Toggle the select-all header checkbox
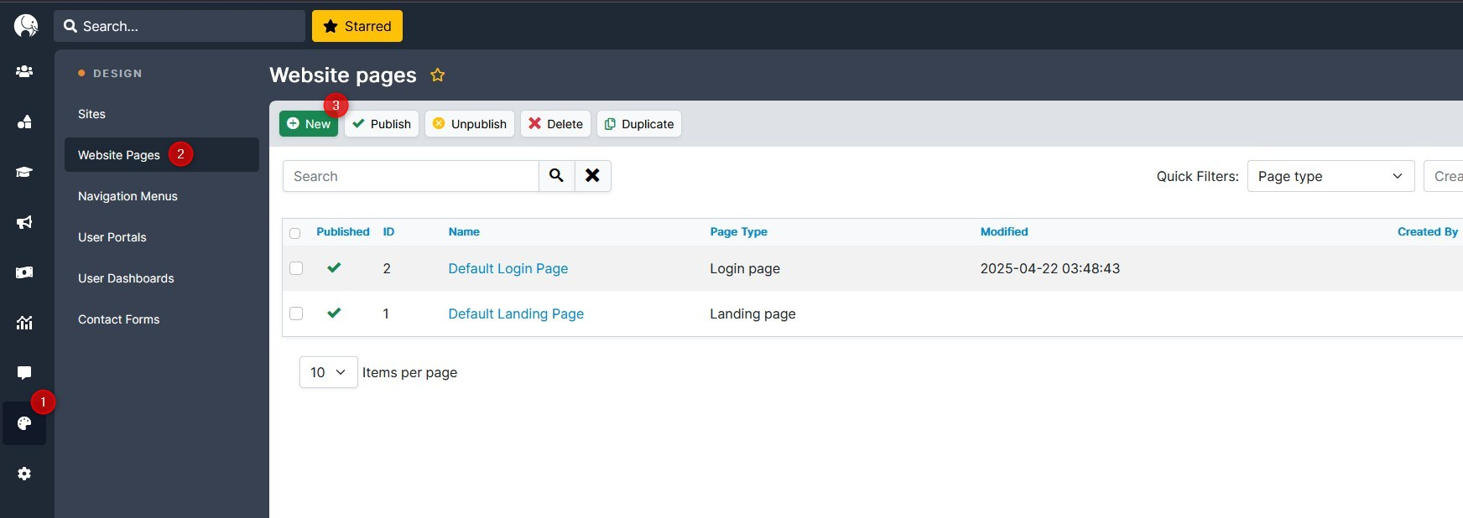Viewport: 1463px width, 518px height. (x=294, y=233)
